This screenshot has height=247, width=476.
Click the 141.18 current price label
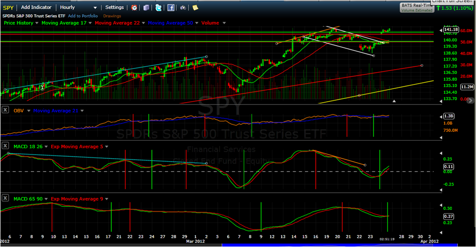tap(451, 29)
